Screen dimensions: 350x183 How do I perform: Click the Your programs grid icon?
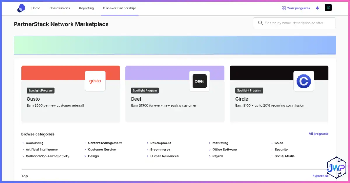point(283,8)
